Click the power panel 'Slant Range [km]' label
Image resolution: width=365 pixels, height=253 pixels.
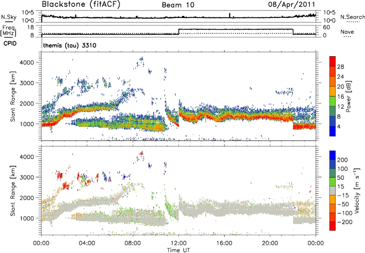pos(13,96)
